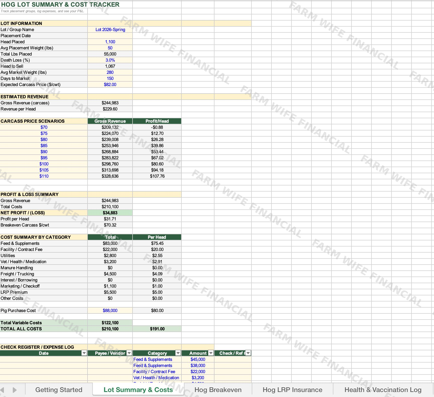The height and width of the screenshot is (397, 434).
Task: Select the -$0.88 profit per head cell
Action: pyautogui.click(x=157, y=127)
